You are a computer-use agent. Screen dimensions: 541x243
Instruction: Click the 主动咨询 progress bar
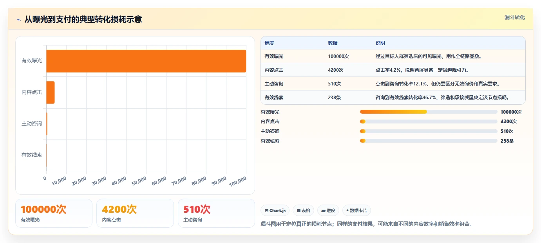click(429, 131)
